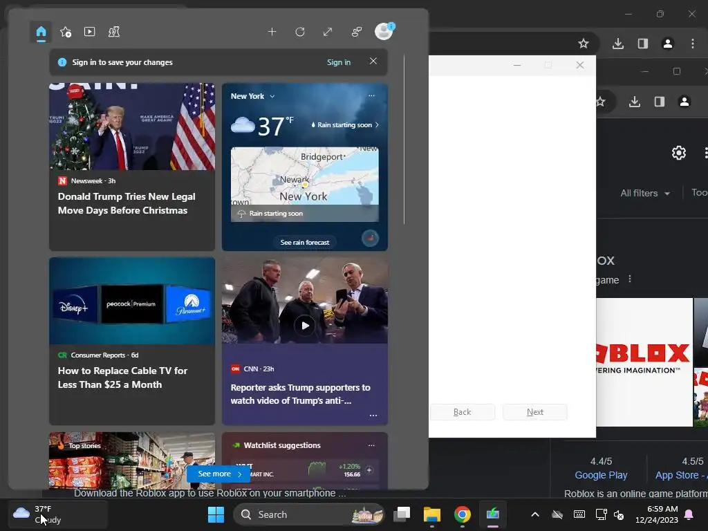The height and width of the screenshot is (531, 708).
Task: Click Back in the installer dialog
Action: [463, 412]
